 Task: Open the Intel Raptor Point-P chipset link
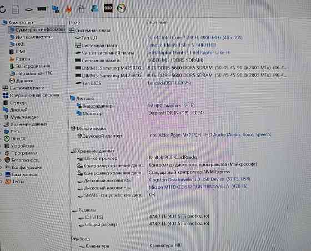189,53
